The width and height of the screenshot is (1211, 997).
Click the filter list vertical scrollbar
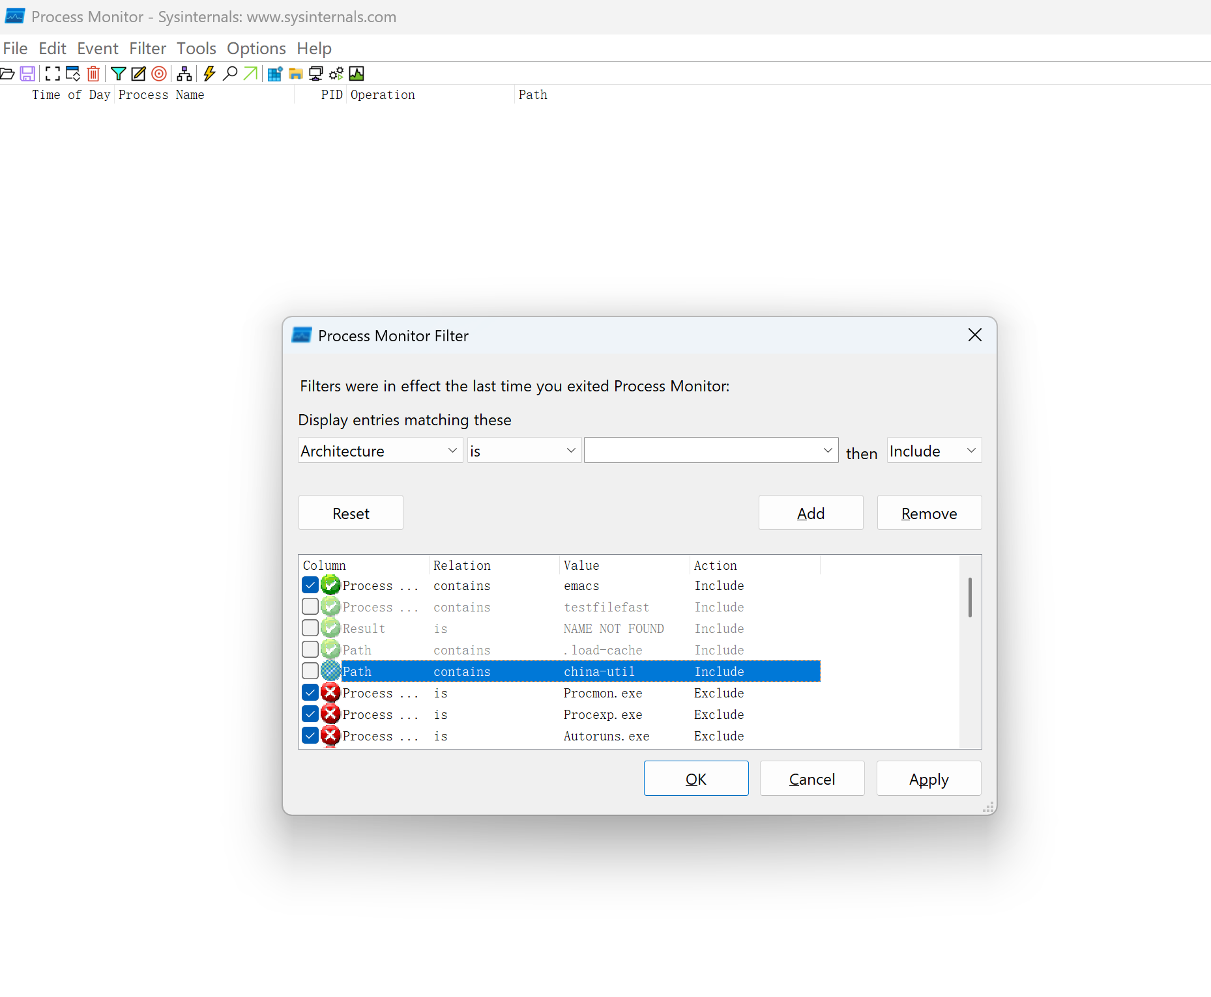[970, 598]
